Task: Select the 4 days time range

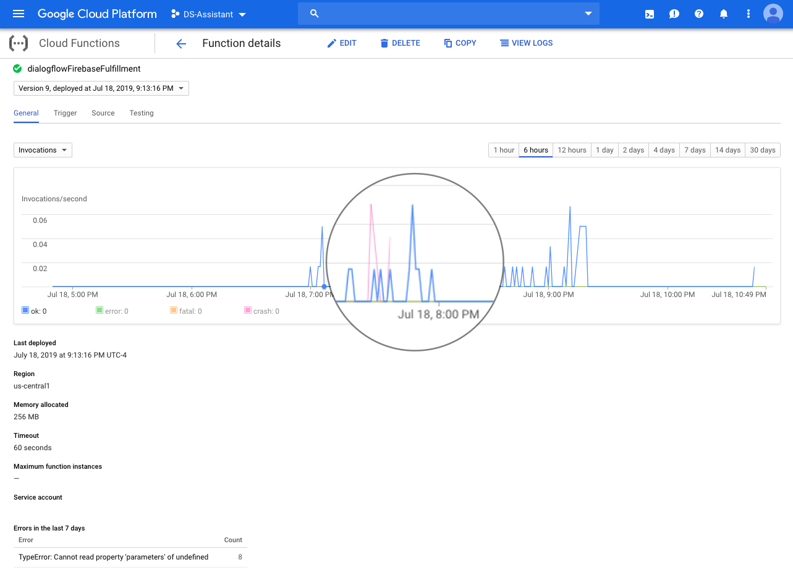Action: point(664,150)
